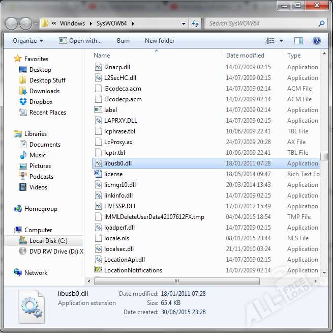Toggle the preview pane icon
The image size is (333, 333).
coord(298,41)
